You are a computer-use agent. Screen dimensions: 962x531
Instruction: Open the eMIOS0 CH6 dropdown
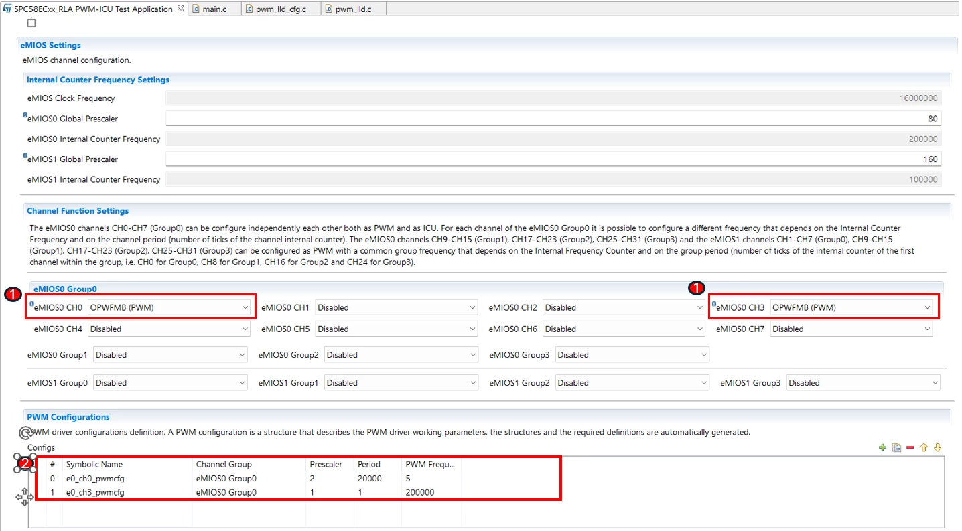[x=624, y=329]
